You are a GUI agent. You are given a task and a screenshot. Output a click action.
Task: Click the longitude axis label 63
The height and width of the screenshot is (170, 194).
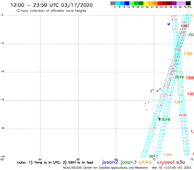click(40, 159)
